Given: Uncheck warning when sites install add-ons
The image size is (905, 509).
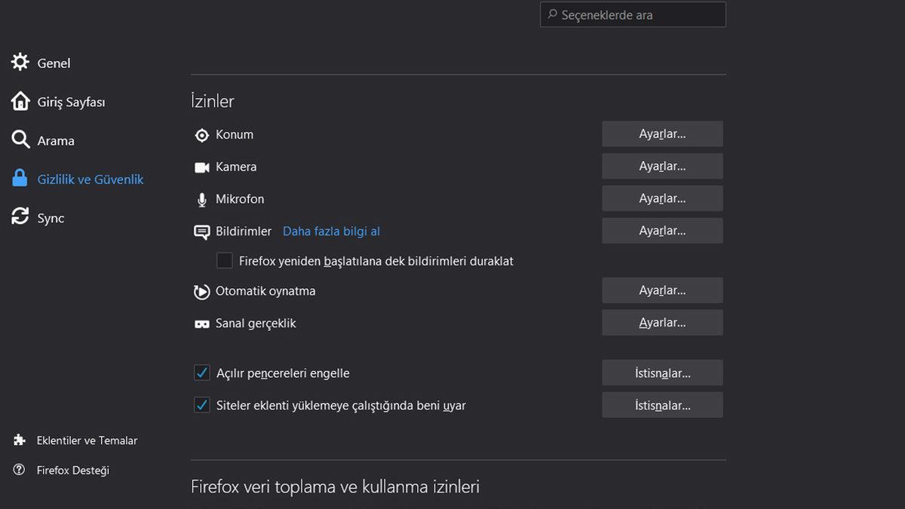Looking at the screenshot, I should [201, 405].
